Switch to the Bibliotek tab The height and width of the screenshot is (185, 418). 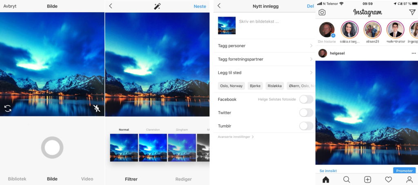click(17, 179)
